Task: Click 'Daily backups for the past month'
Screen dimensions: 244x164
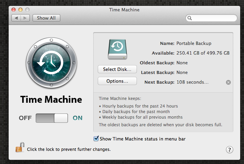Action: [136, 112]
